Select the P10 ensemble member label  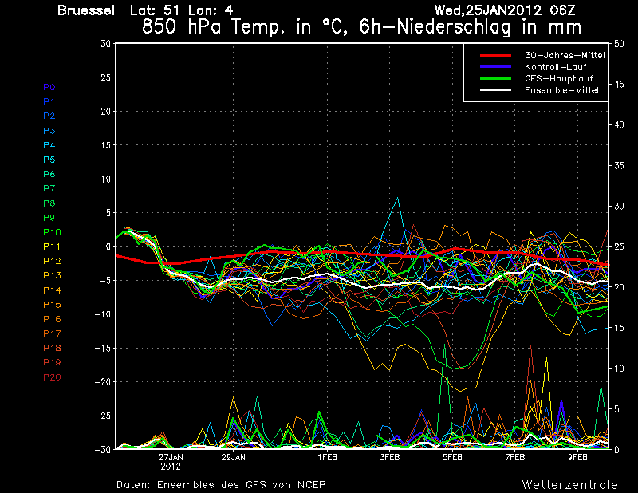pyautogui.click(x=51, y=232)
